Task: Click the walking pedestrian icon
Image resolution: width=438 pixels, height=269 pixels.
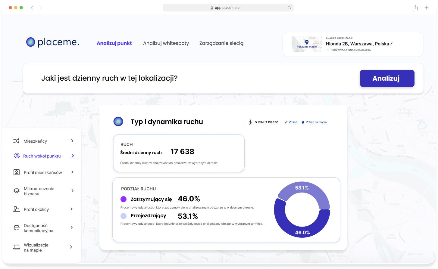Action: [250, 122]
